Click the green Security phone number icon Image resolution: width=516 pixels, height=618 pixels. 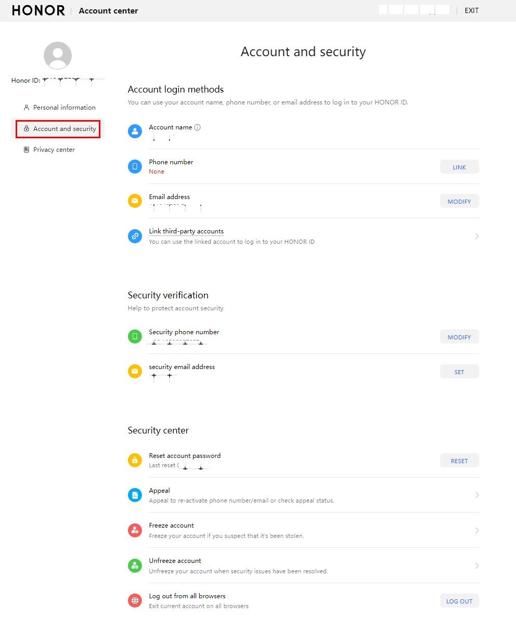point(135,336)
